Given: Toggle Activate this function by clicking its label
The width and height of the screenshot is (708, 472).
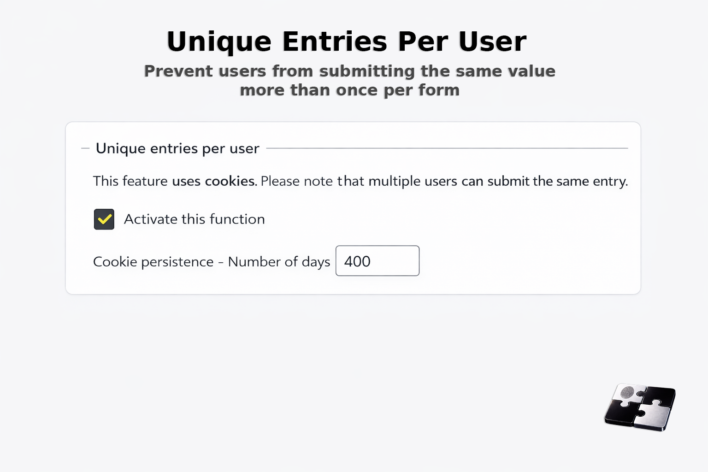Looking at the screenshot, I should pyautogui.click(x=194, y=219).
